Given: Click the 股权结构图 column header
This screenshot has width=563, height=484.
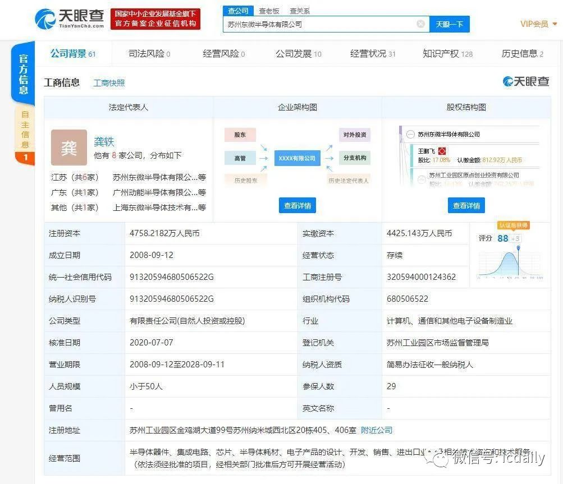Looking at the screenshot, I should [466, 107].
